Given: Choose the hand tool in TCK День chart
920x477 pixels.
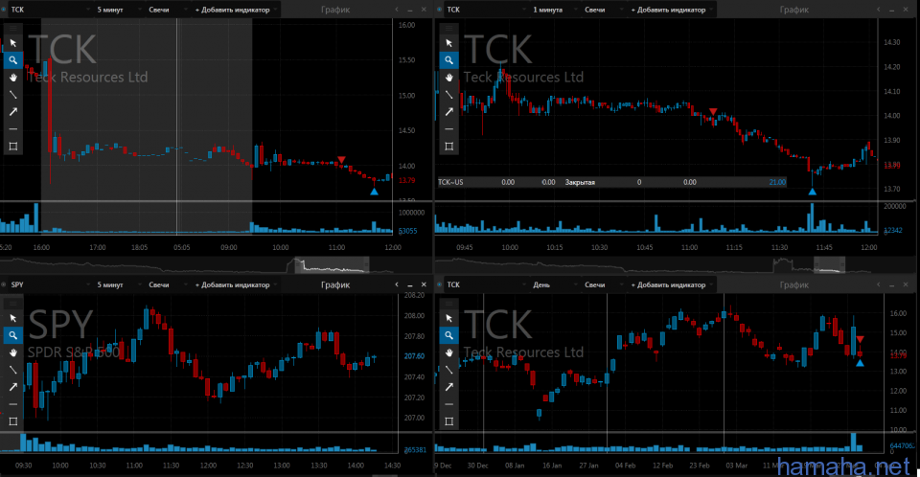Looking at the screenshot, I should pos(448,352).
